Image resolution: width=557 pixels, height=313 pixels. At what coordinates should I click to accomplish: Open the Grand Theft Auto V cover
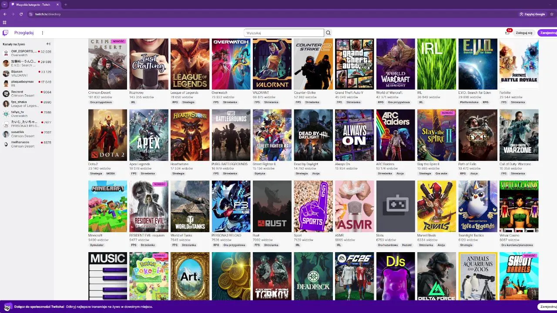(354, 64)
